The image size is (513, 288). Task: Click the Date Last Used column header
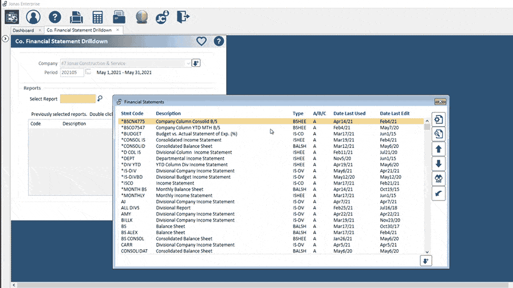click(349, 113)
